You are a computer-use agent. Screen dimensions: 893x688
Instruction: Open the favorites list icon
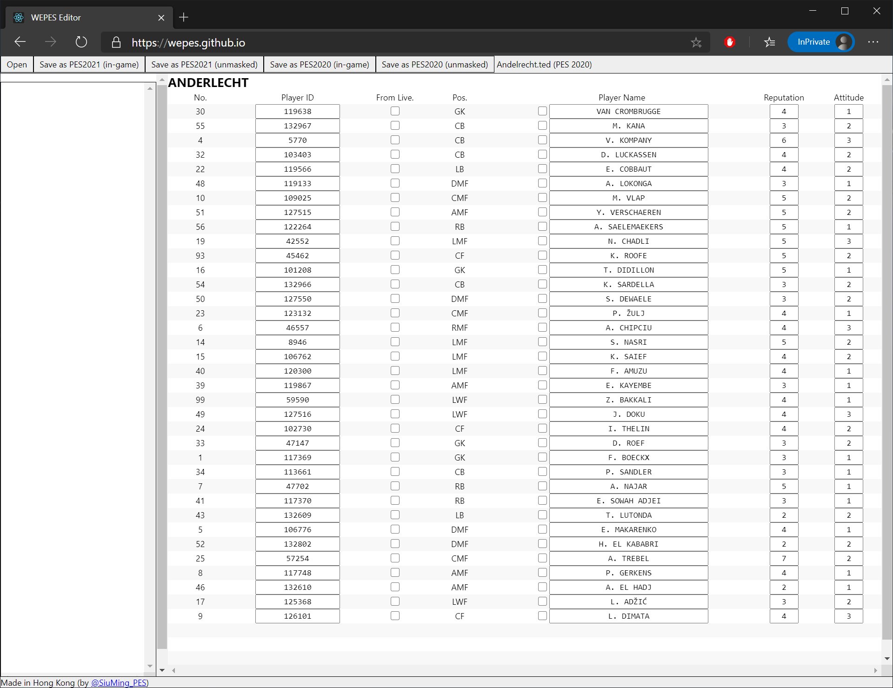pos(769,42)
